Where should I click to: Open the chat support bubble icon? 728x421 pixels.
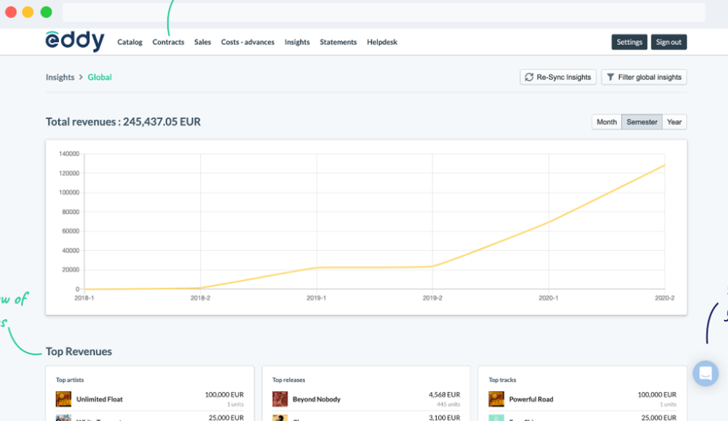coord(705,374)
